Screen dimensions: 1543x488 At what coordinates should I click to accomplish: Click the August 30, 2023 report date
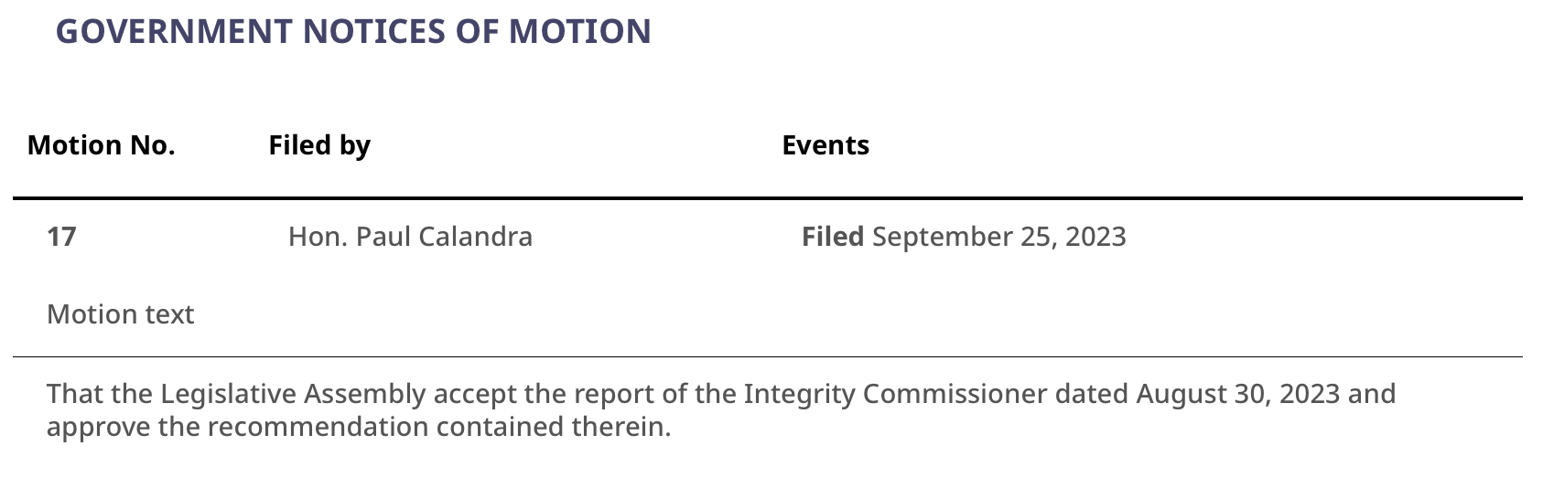coord(1238,394)
